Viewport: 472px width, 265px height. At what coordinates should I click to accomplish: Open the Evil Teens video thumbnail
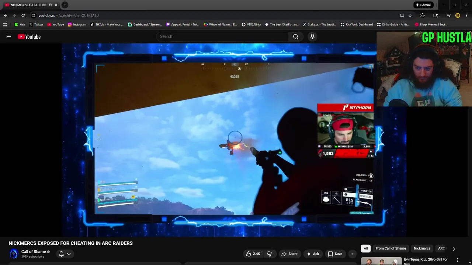pos(381,261)
